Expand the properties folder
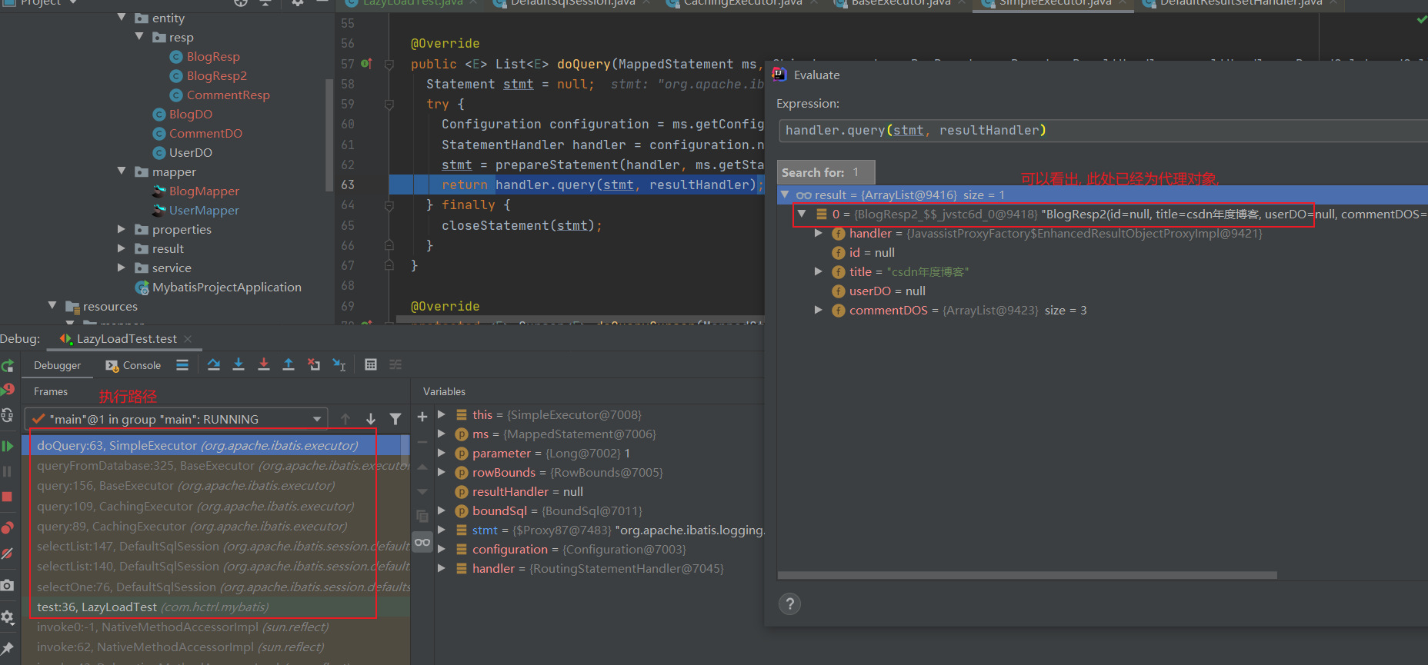Screen dimensions: 1428x665 (122, 228)
